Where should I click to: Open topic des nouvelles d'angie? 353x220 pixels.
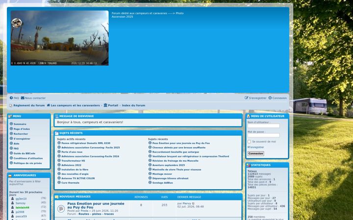(75, 174)
